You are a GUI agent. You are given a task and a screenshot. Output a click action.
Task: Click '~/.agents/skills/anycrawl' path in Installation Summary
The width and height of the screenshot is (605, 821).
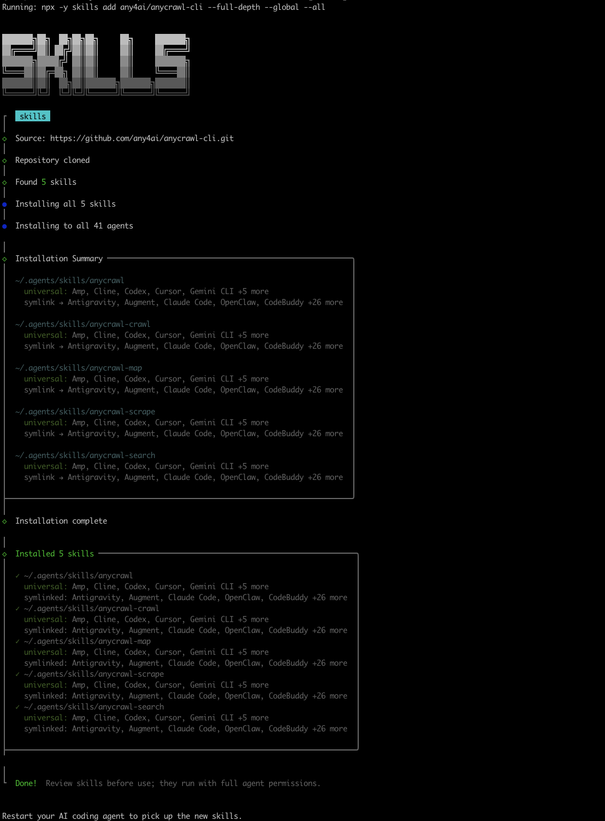click(70, 280)
